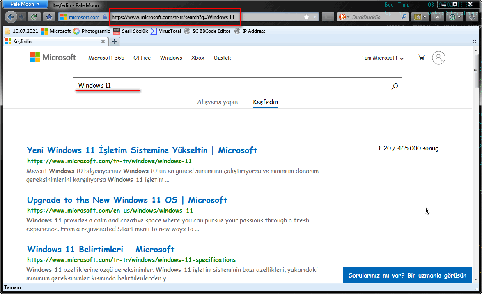
Task: Click the reader view toolbar button
Action: [x=328, y=17]
